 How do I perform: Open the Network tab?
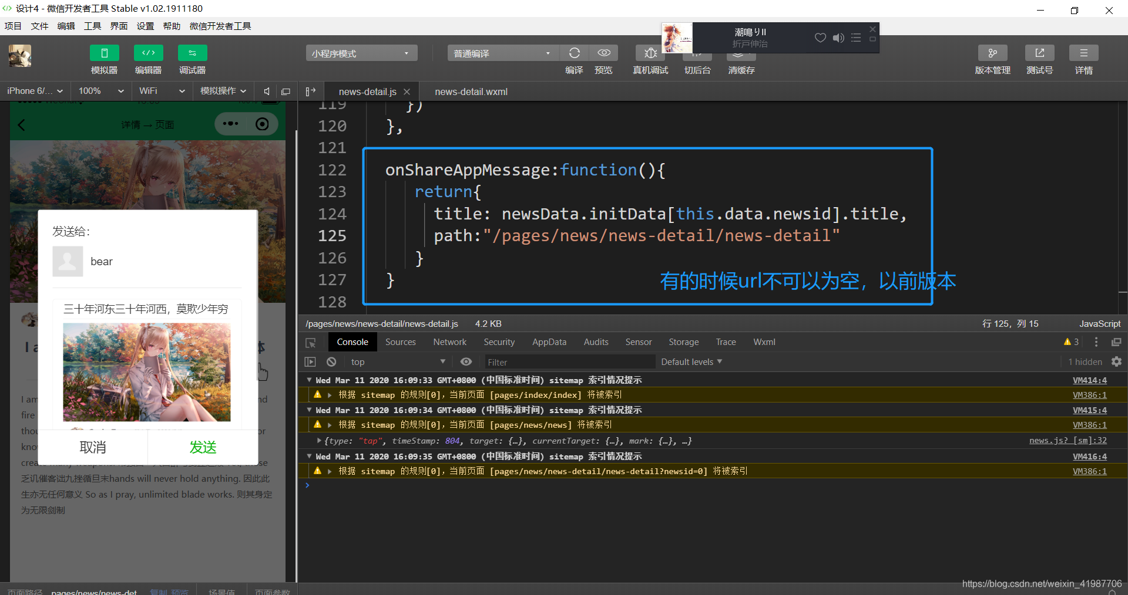point(449,342)
